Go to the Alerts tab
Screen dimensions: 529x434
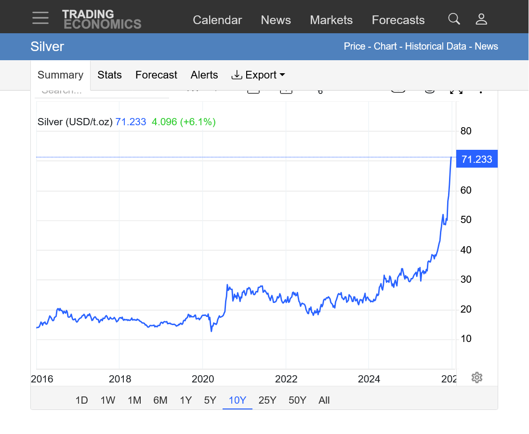click(x=204, y=75)
